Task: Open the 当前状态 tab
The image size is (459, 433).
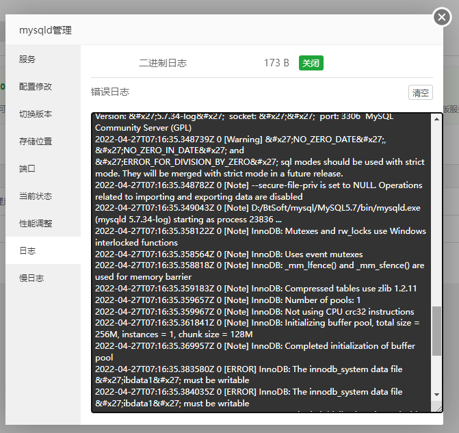Action: tap(43, 196)
